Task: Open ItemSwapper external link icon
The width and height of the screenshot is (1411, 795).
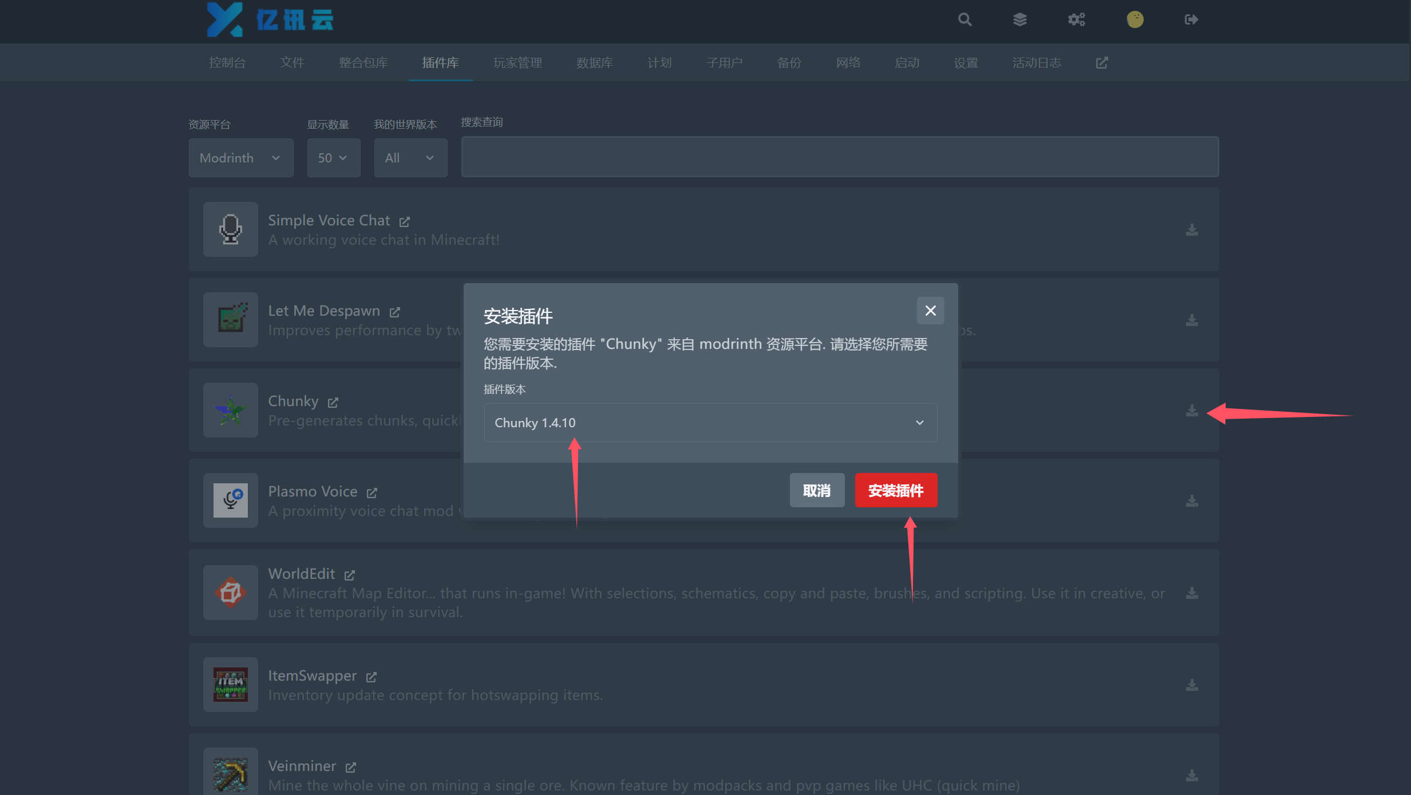Action: point(371,677)
